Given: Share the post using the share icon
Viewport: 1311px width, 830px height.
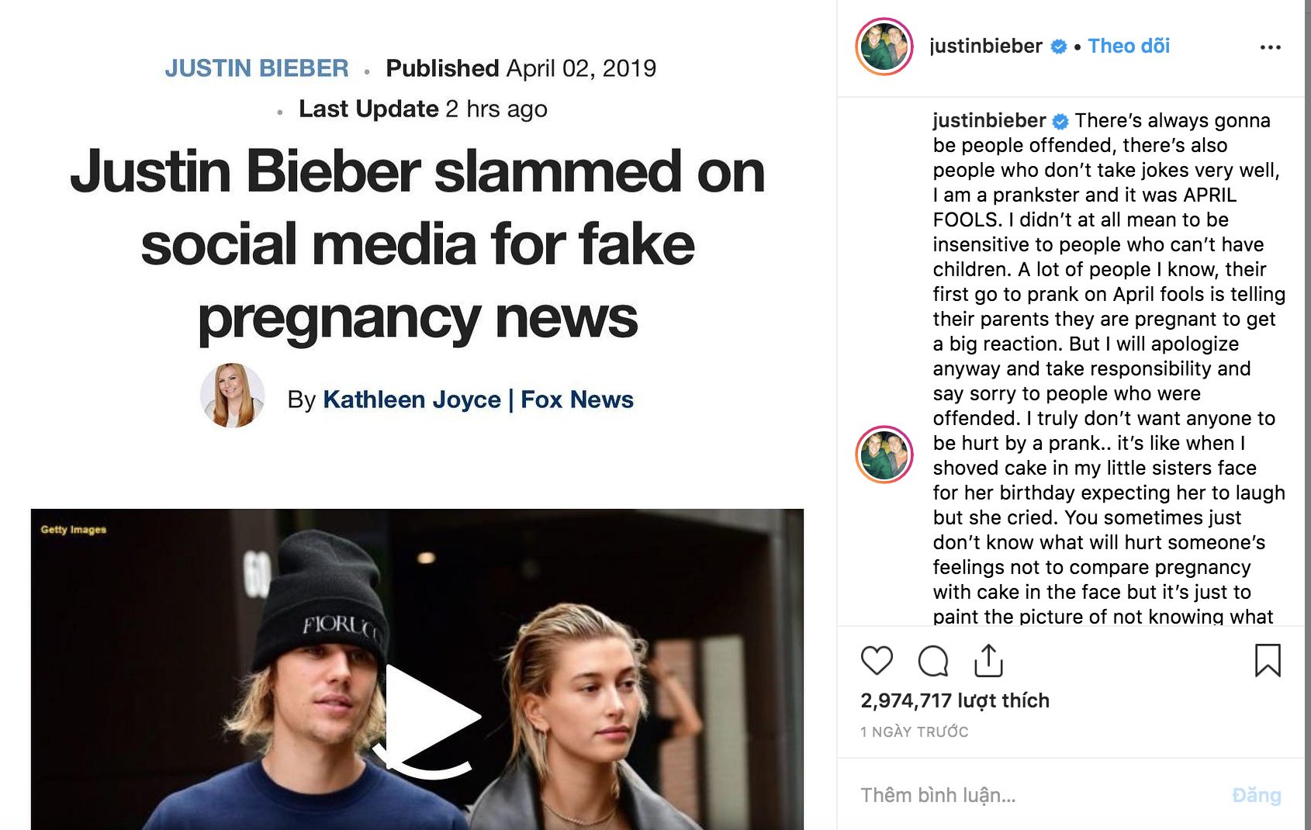Looking at the screenshot, I should pyautogui.click(x=988, y=661).
